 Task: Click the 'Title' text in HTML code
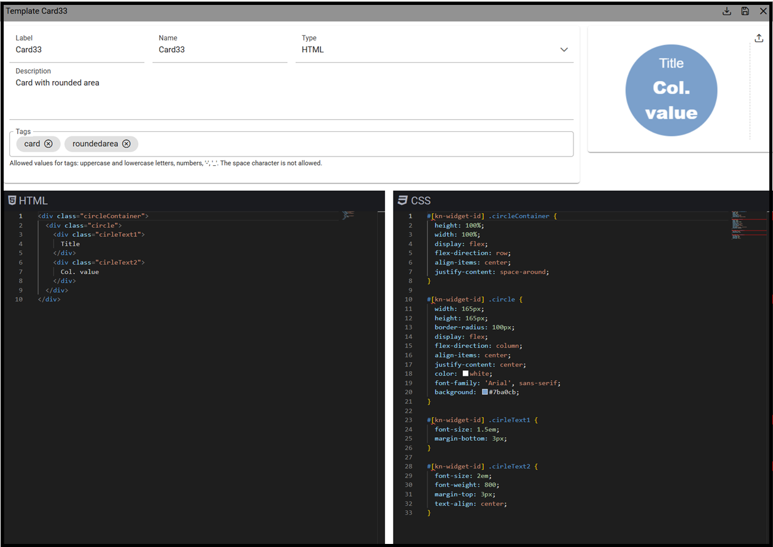pos(70,244)
